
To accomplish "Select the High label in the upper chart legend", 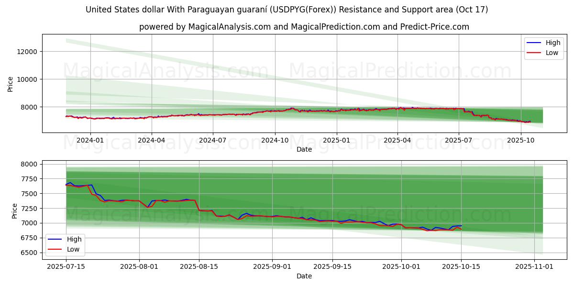I will click(553, 43).
